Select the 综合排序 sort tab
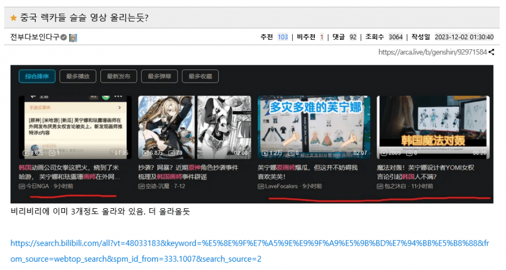The height and width of the screenshot is (270, 506). pyautogui.click(x=37, y=76)
